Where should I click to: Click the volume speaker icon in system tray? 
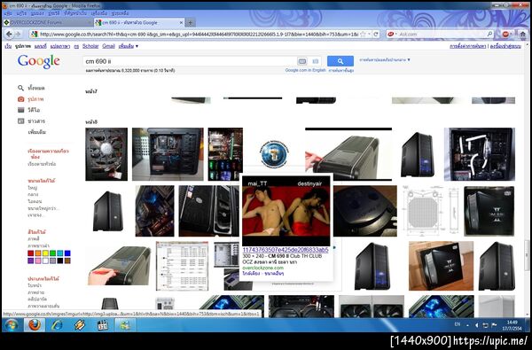(477, 325)
